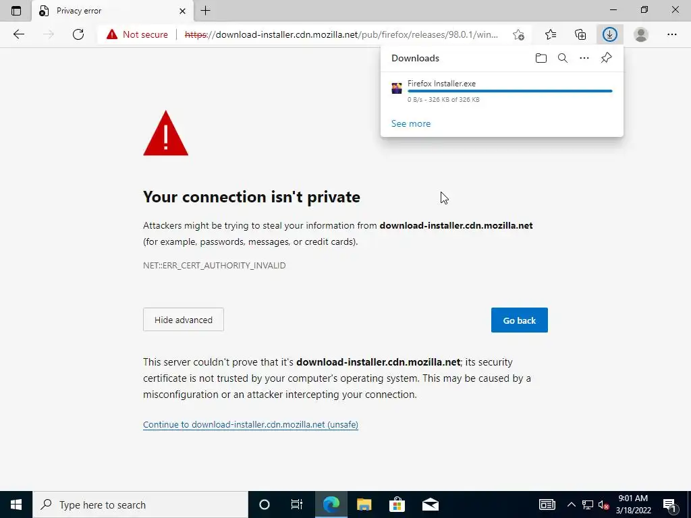
Task: Open a new tab with plus button
Action: coord(205,11)
